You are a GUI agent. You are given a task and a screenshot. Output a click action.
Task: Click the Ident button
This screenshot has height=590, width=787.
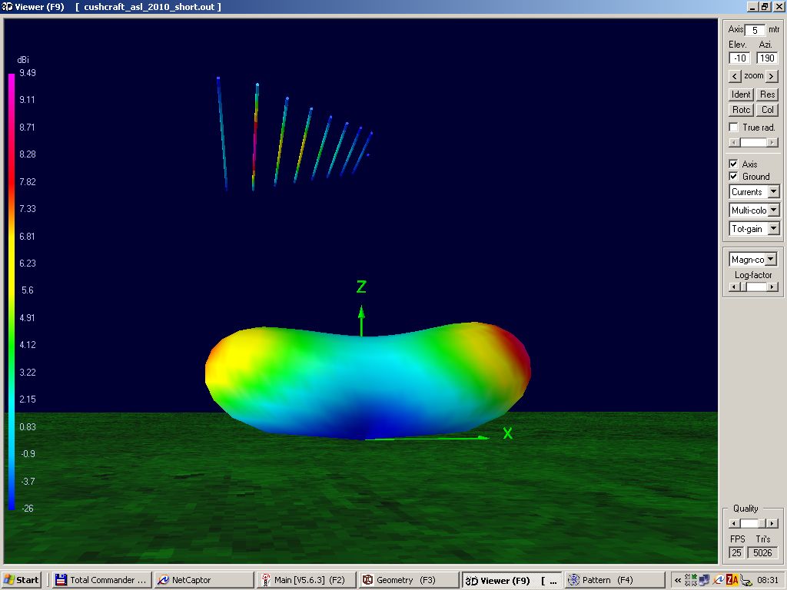pyautogui.click(x=741, y=94)
